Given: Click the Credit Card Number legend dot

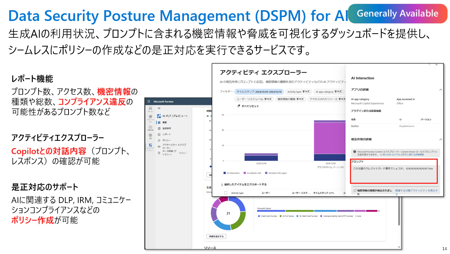Looking at the screenshot, I should click(259, 216).
